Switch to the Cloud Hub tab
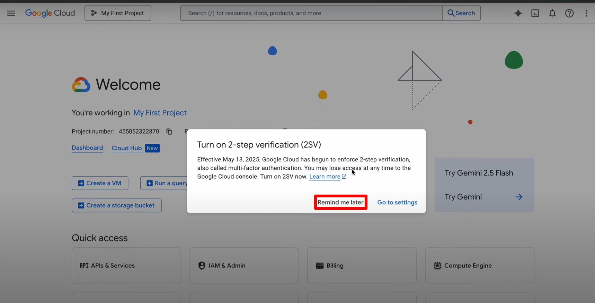Screen dimensions: 595x303 [127, 148]
